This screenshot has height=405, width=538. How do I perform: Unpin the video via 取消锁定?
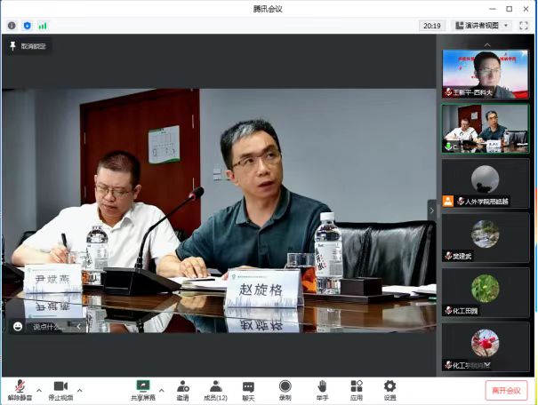click(28, 46)
